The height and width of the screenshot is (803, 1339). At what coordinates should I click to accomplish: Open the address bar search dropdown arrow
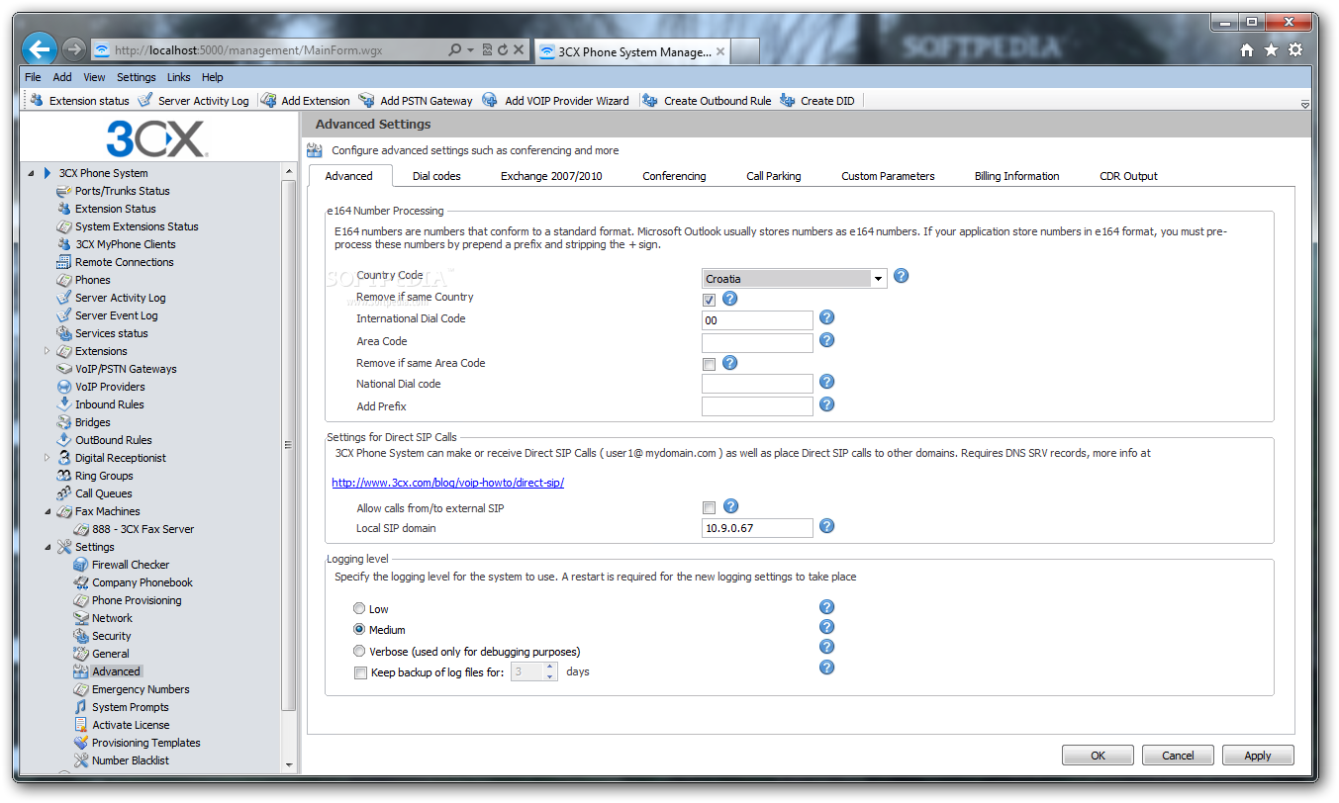pos(470,49)
